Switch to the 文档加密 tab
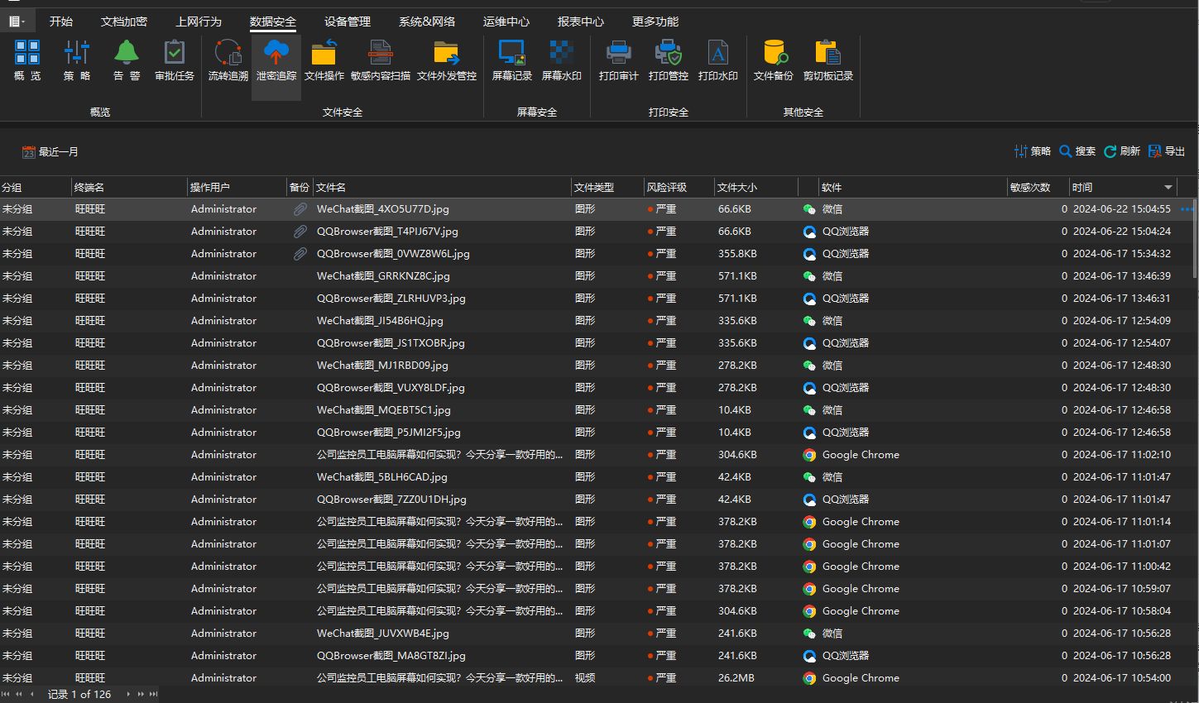1199x703 pixels. coord(124,22)
